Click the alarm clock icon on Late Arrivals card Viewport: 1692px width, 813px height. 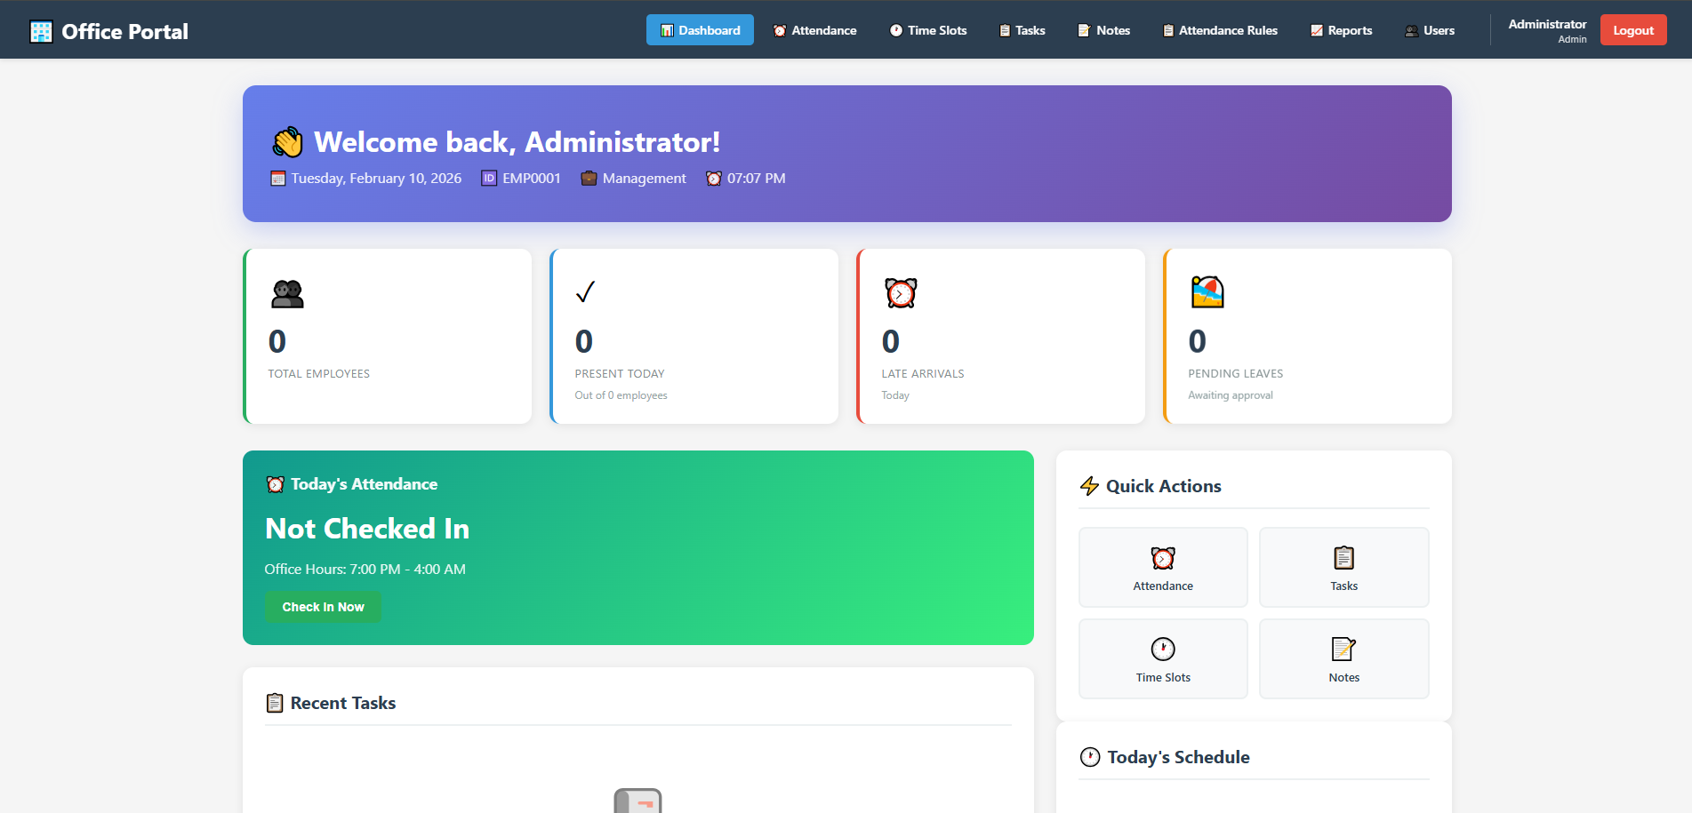click(x=900, y=292)
